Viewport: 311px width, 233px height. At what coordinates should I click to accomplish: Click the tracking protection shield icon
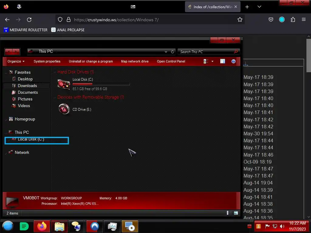pos(60,19)
